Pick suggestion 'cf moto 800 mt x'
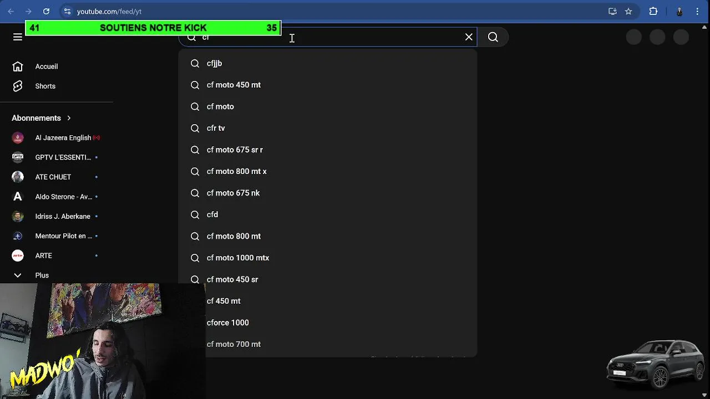710x399 pixels. (x=327, y=171)
